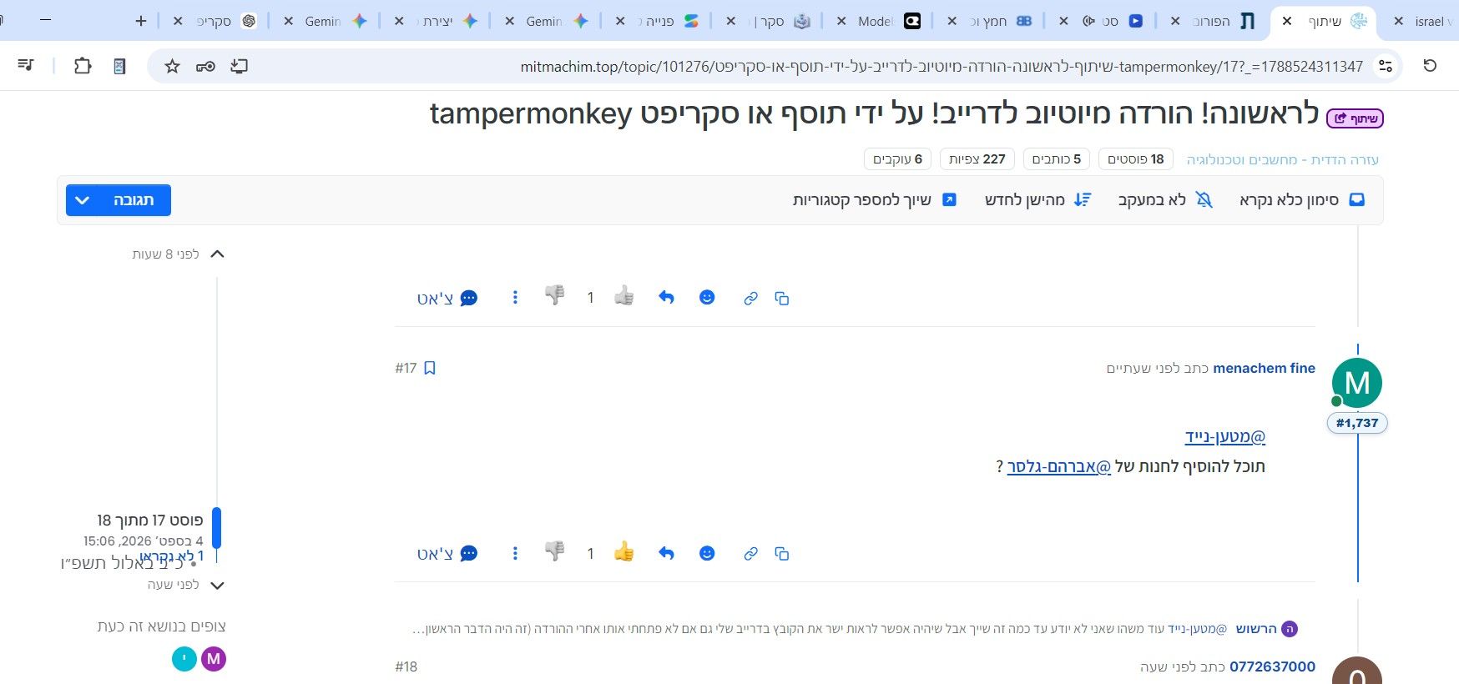Click the #1,737 reputation badge
This screenshot has width=1459, height=684.
point(1357,423)
